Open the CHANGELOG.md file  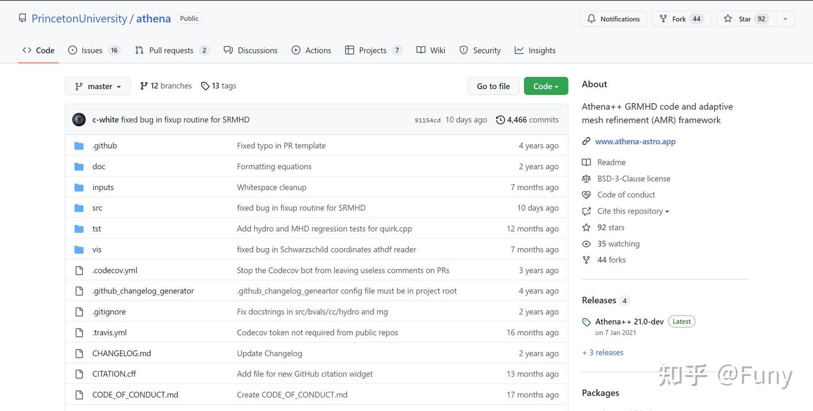(x=121, y=353)
